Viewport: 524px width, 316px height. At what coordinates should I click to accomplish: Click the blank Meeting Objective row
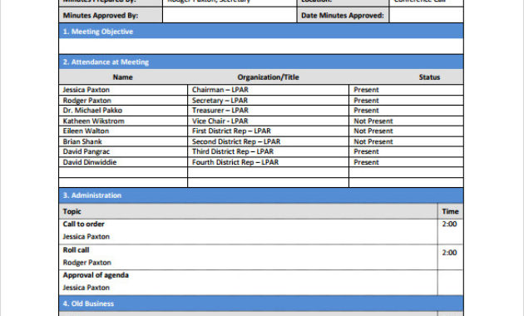(x=261, y=46)
